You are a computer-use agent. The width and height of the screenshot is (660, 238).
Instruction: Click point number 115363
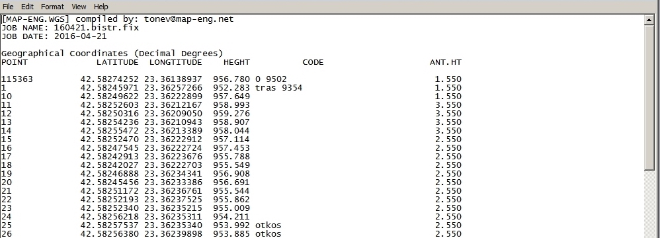pos(17,79)
